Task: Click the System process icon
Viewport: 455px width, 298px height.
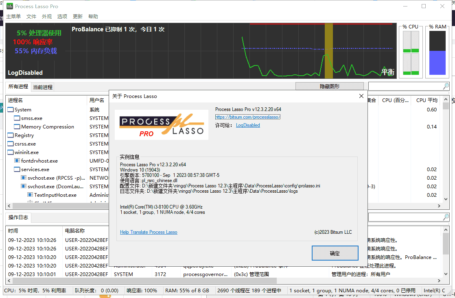Action: (11, 110)
